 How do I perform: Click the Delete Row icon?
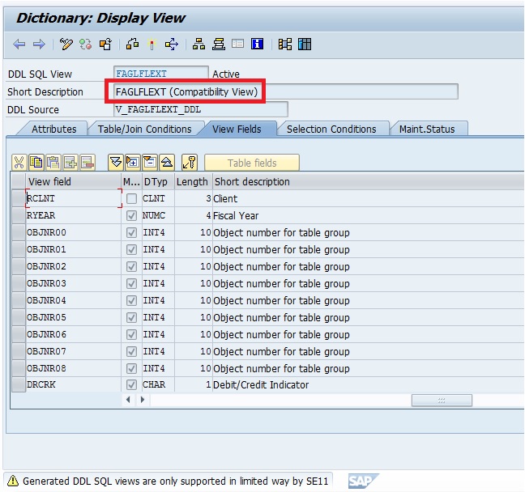[87, 163]
